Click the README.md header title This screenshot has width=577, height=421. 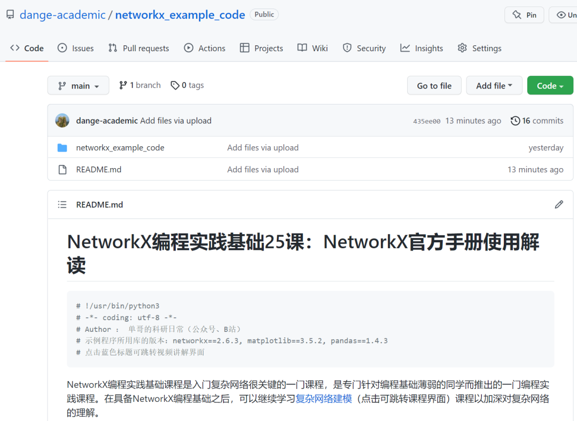click(x=99, y=204)
